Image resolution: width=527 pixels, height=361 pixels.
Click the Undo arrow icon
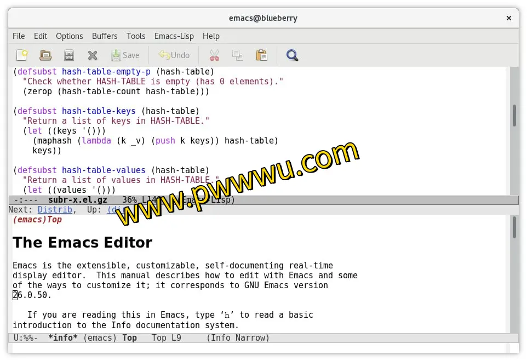[x=164, y=55]
